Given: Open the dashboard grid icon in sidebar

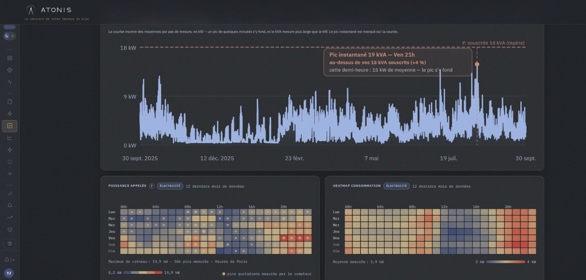Looking at the screenshot, I should click(x=10, y=58).
